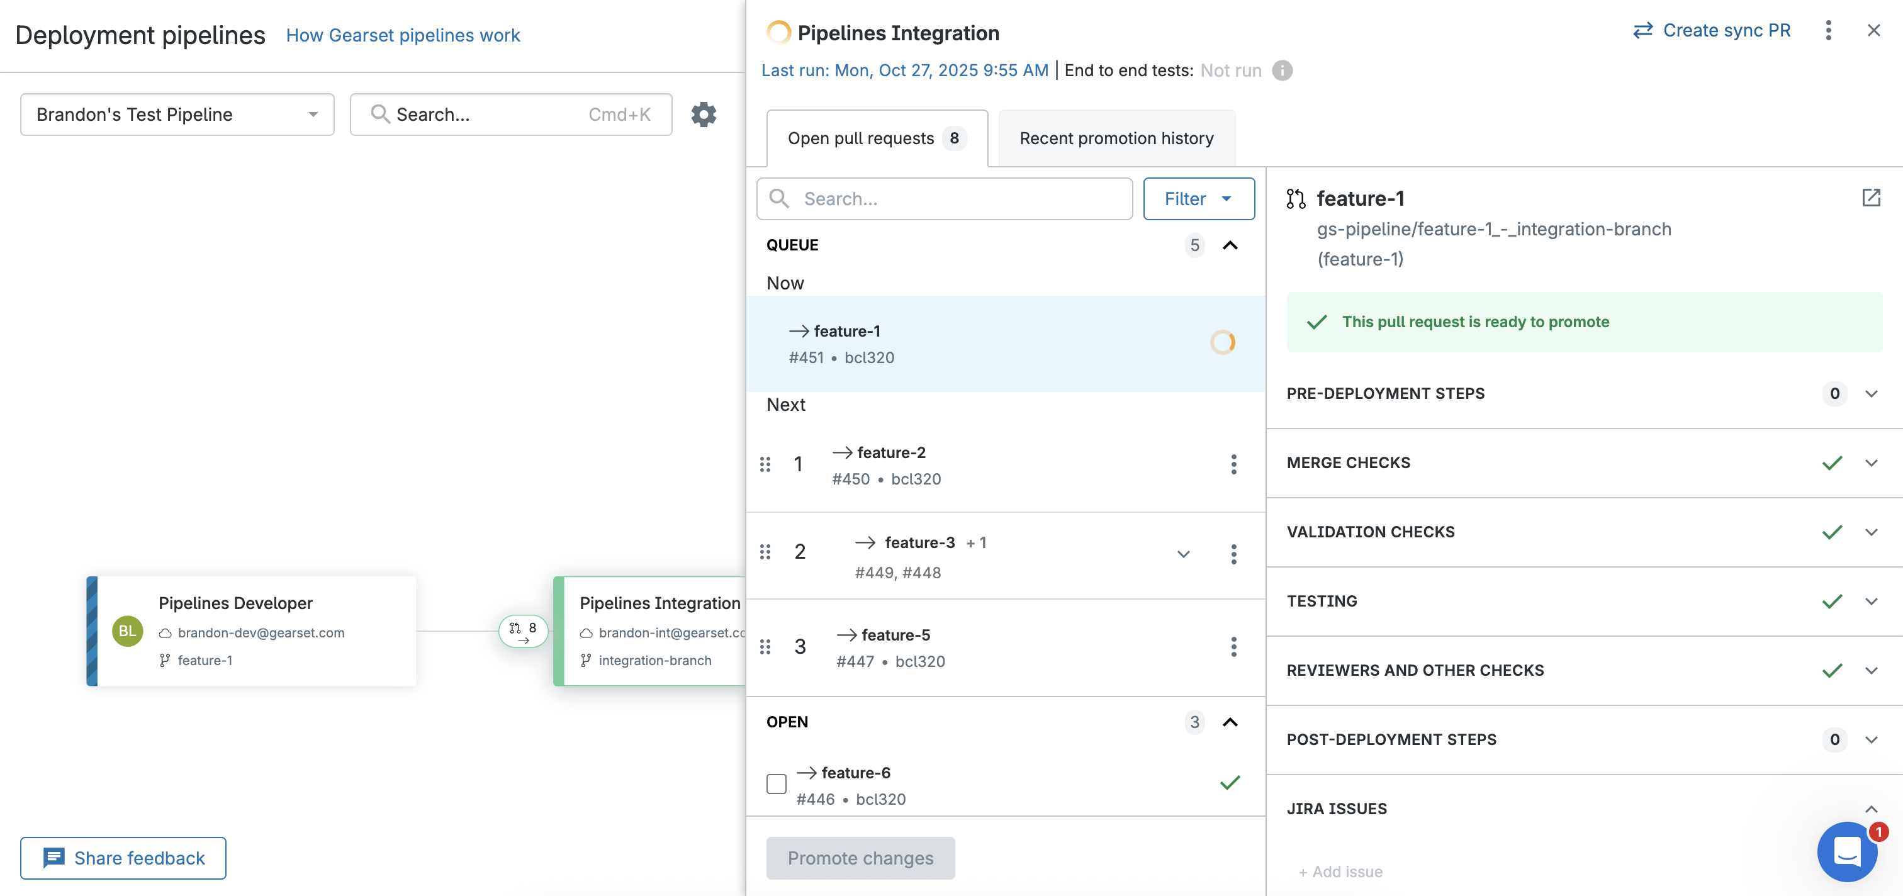Toggle the drag handle row for feature-5
Image resolution: width=1903 pixels, height=896 pixels.
coord(765,646)
